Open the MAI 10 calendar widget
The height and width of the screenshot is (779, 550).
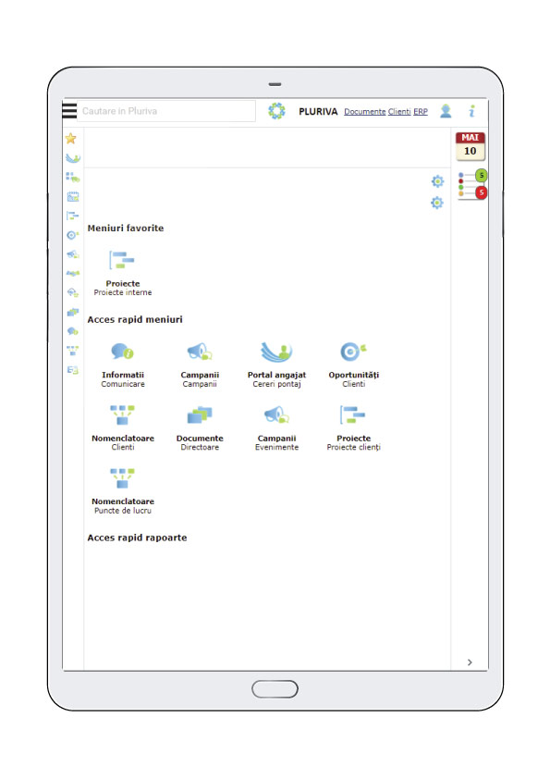471,146
